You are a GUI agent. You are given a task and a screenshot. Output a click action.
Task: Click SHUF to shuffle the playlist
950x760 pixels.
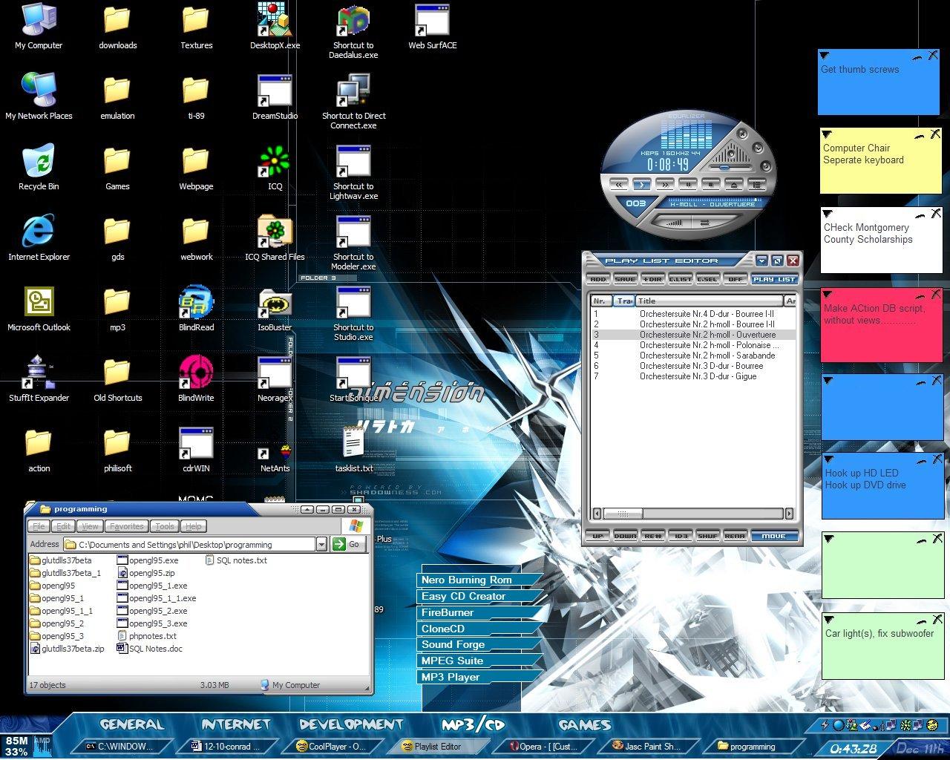(707, 535)
